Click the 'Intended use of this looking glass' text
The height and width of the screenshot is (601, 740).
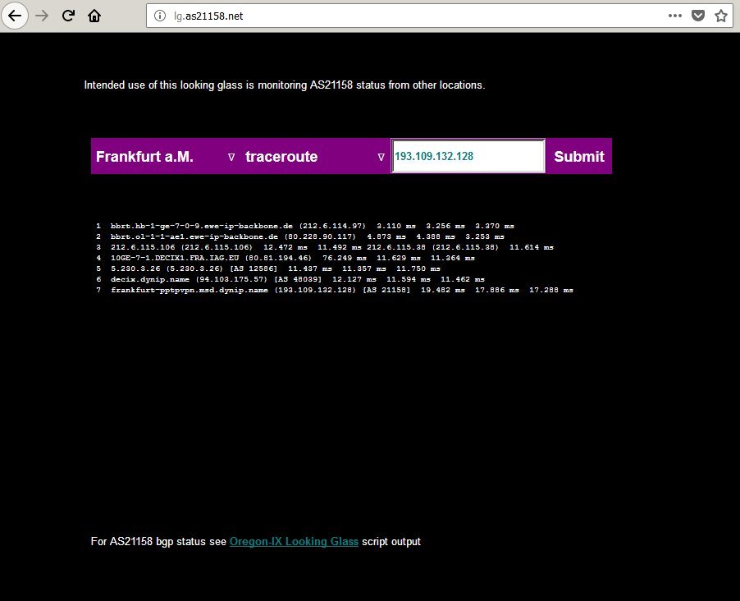coord(285,85)
